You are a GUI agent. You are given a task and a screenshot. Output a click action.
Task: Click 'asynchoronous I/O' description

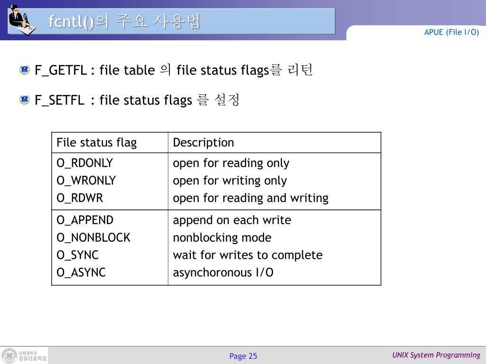point(223,273)
